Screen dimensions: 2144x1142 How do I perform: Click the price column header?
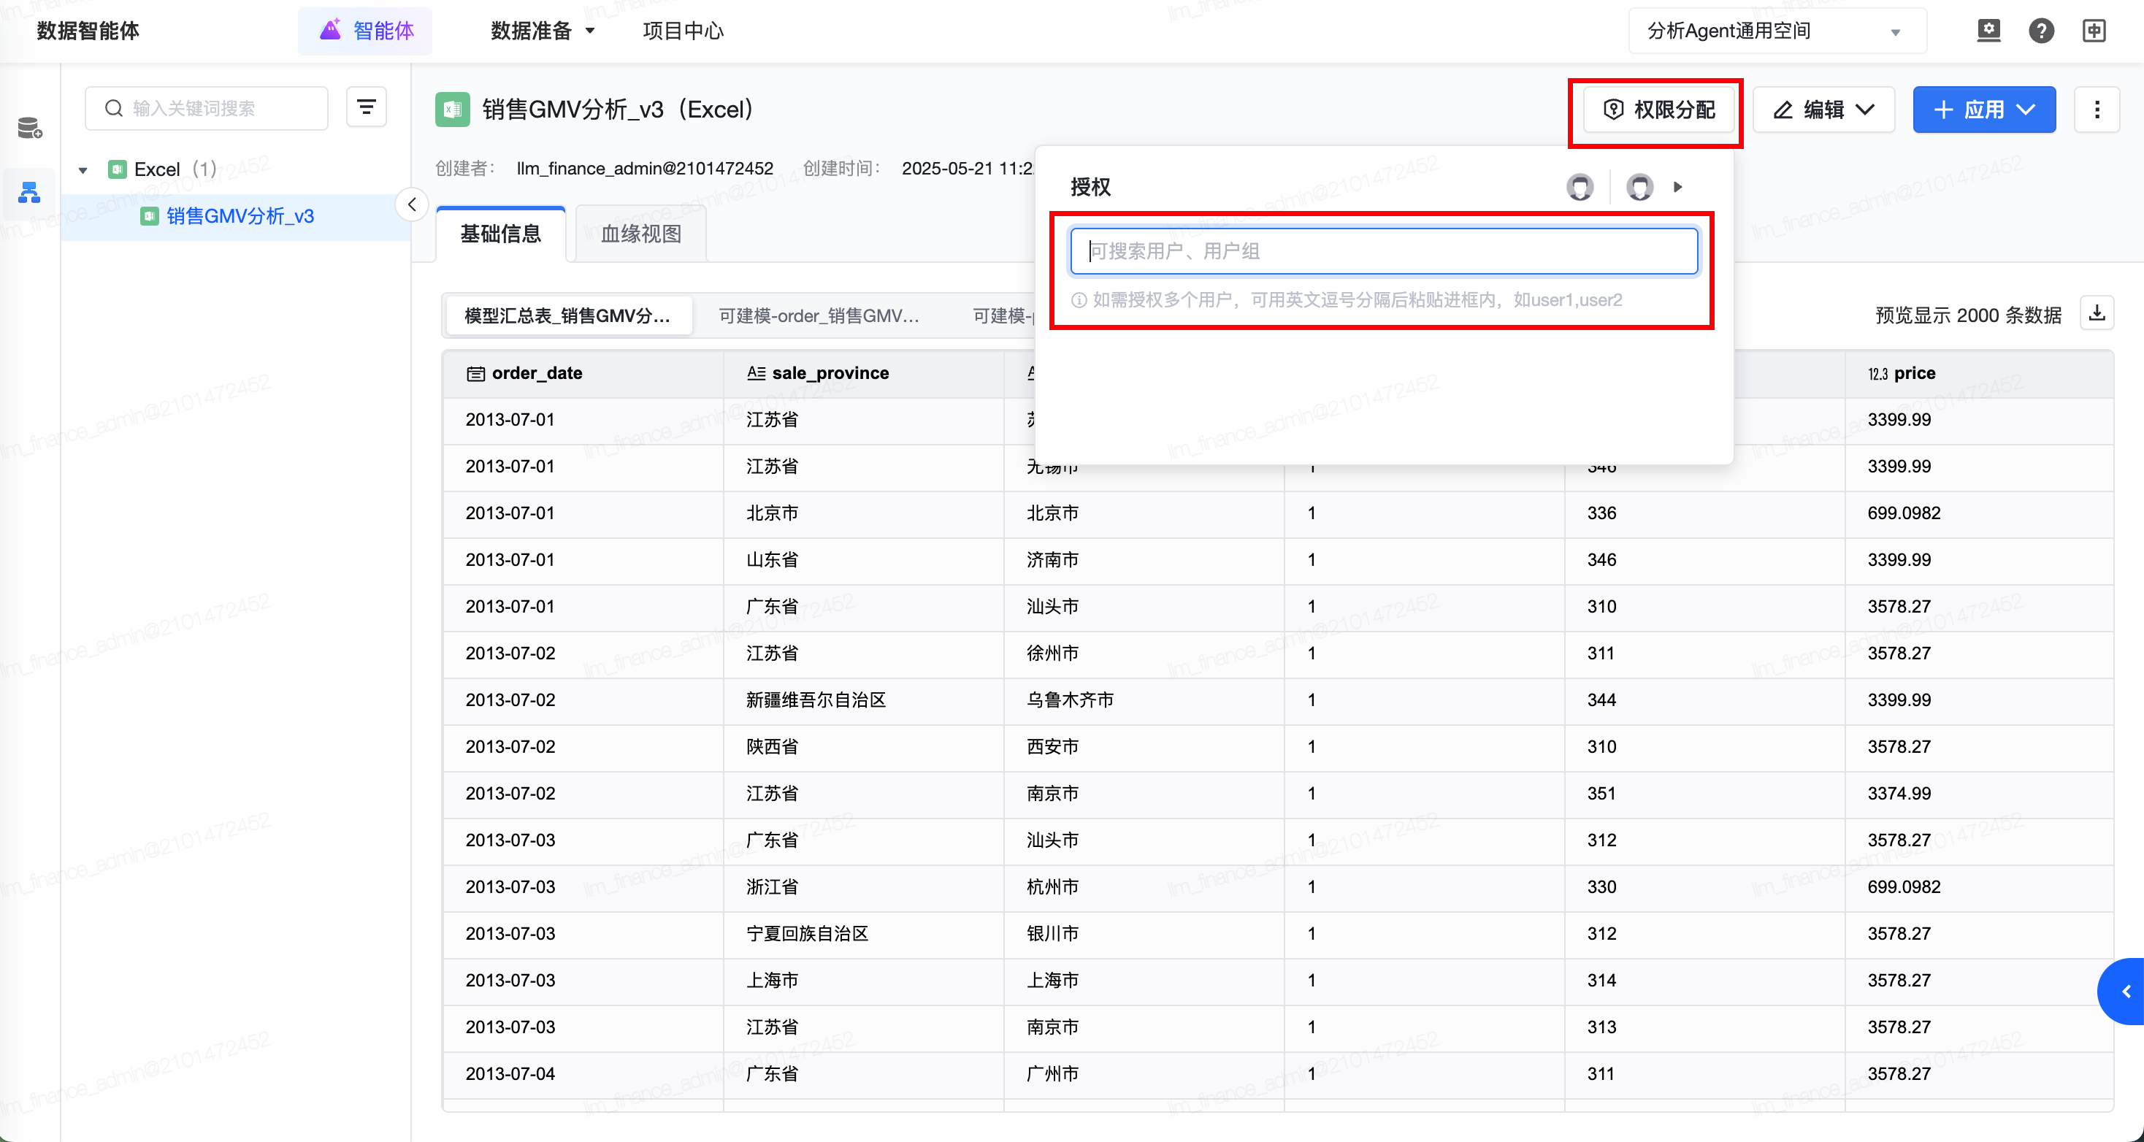(x=1978, y=373)
